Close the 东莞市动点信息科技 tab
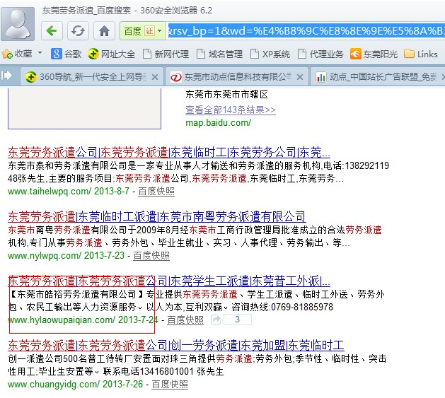 [x=300, y=77]
